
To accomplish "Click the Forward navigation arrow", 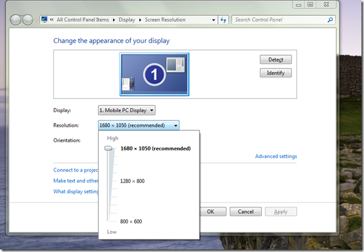I will click(28, 20).
